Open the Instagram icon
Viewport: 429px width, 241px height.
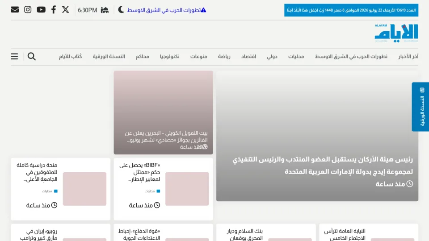[28, 10]
